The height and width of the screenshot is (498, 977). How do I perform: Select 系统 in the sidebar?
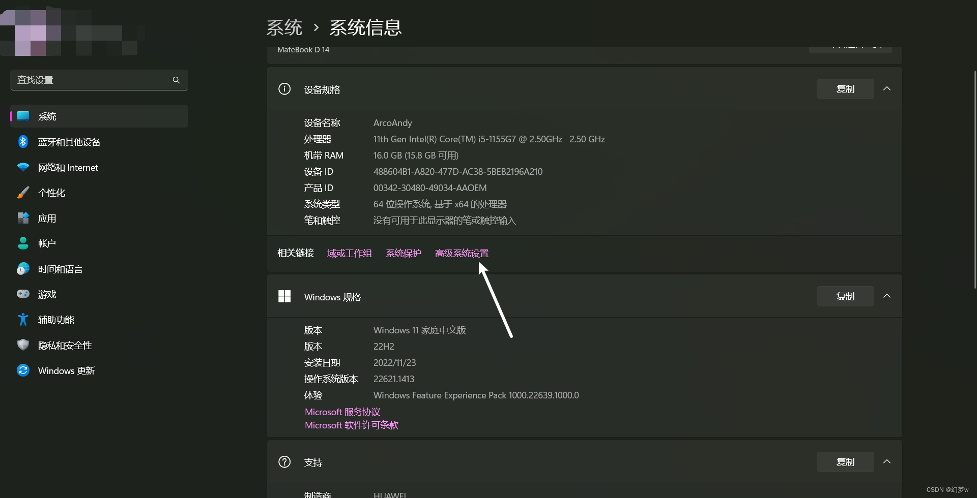(x=99, y=116)
